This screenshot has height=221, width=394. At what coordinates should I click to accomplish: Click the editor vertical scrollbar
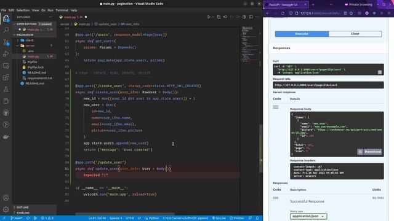(x=261, y=148)
